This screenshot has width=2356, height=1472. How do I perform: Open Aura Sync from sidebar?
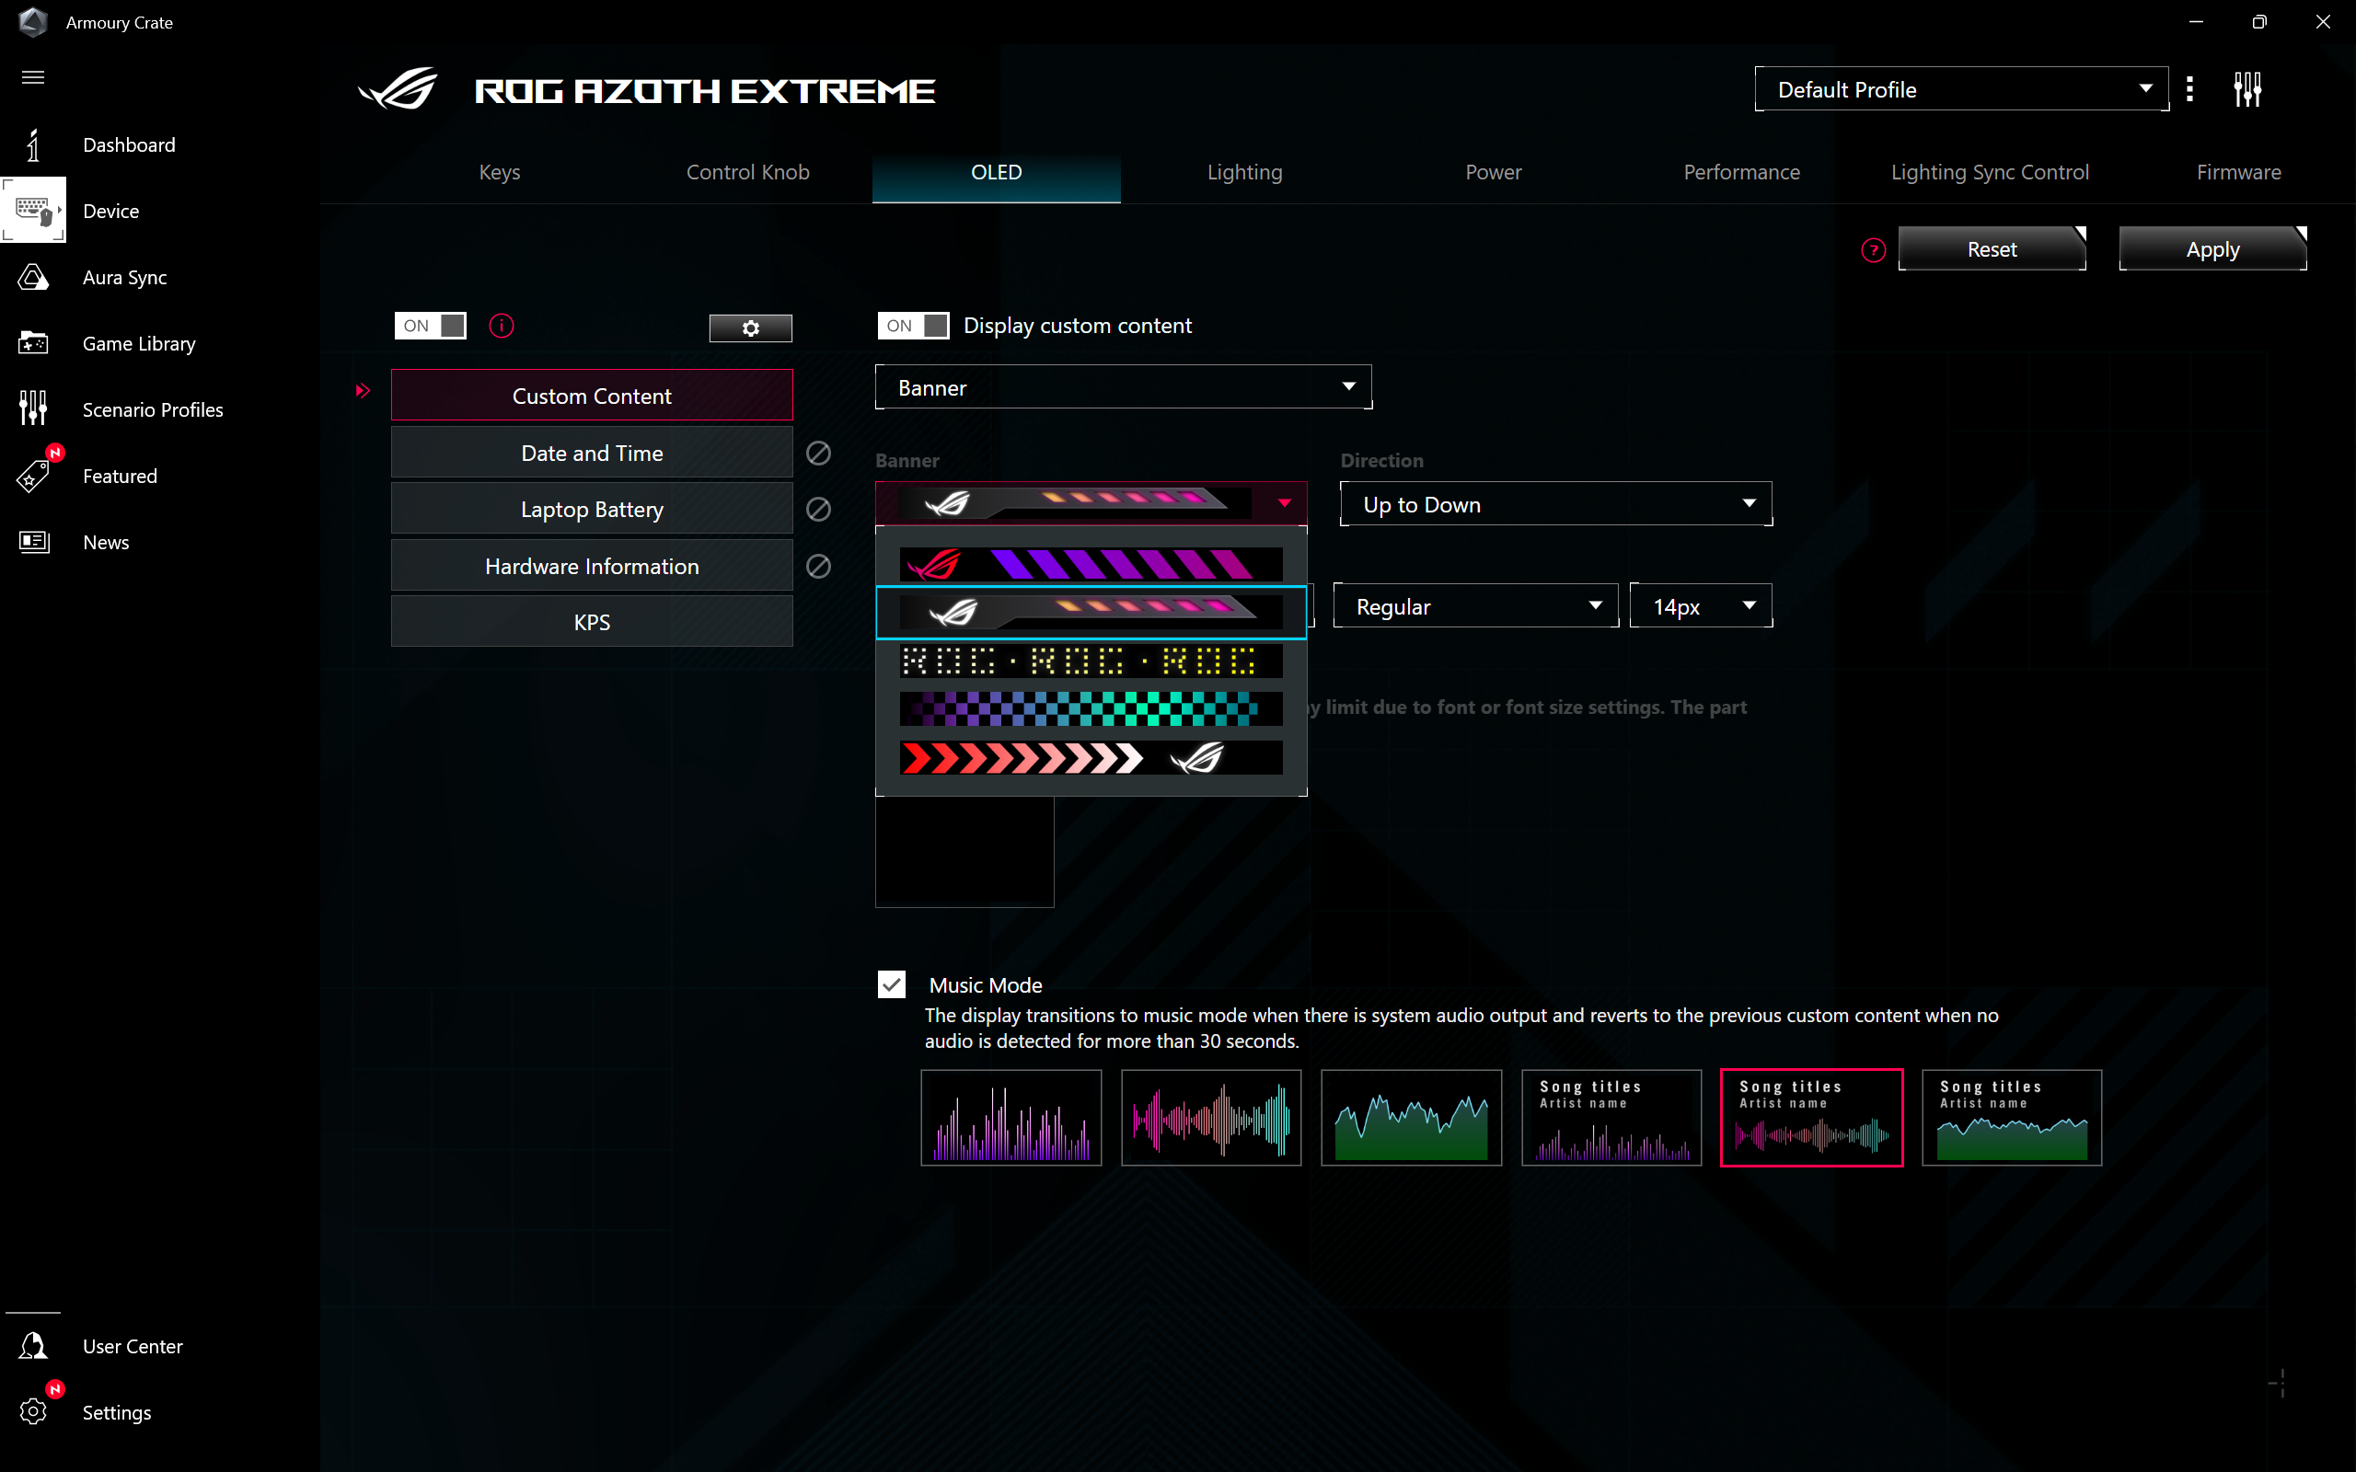coord(33,278)
